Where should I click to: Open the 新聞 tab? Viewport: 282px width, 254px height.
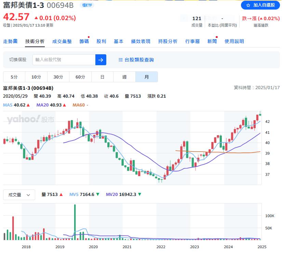click(212, 41)
